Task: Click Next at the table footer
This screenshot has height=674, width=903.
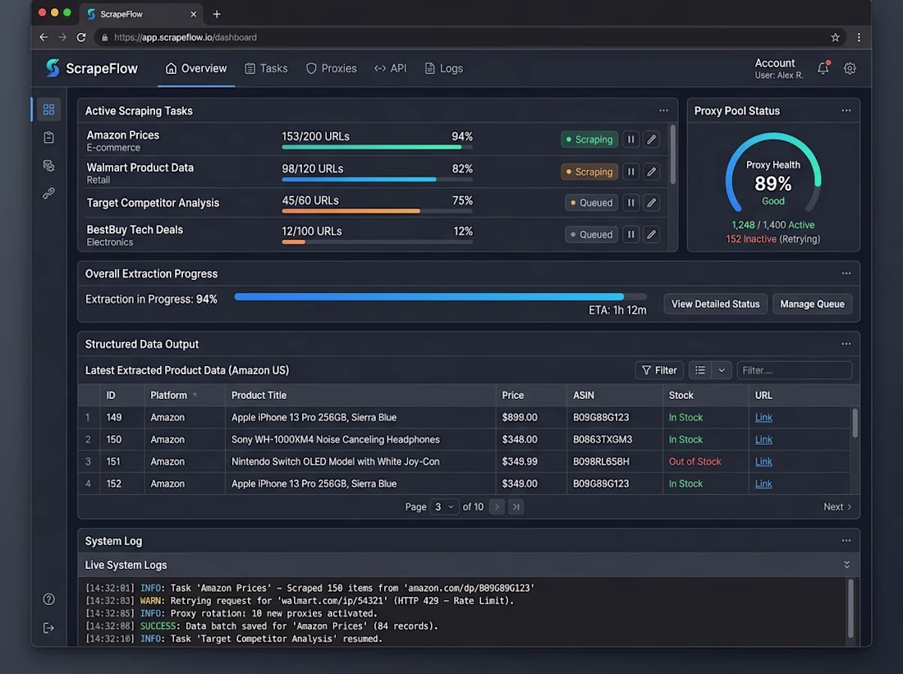Action: [x=837, y=507]
